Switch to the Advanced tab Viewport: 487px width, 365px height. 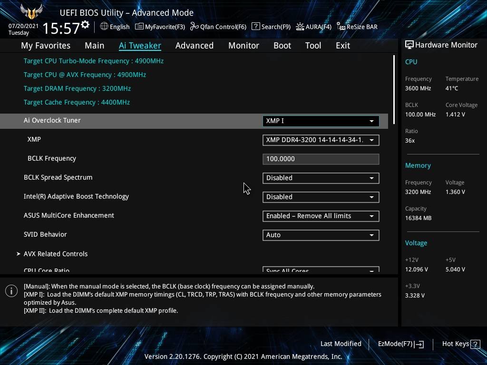[194, 46]
